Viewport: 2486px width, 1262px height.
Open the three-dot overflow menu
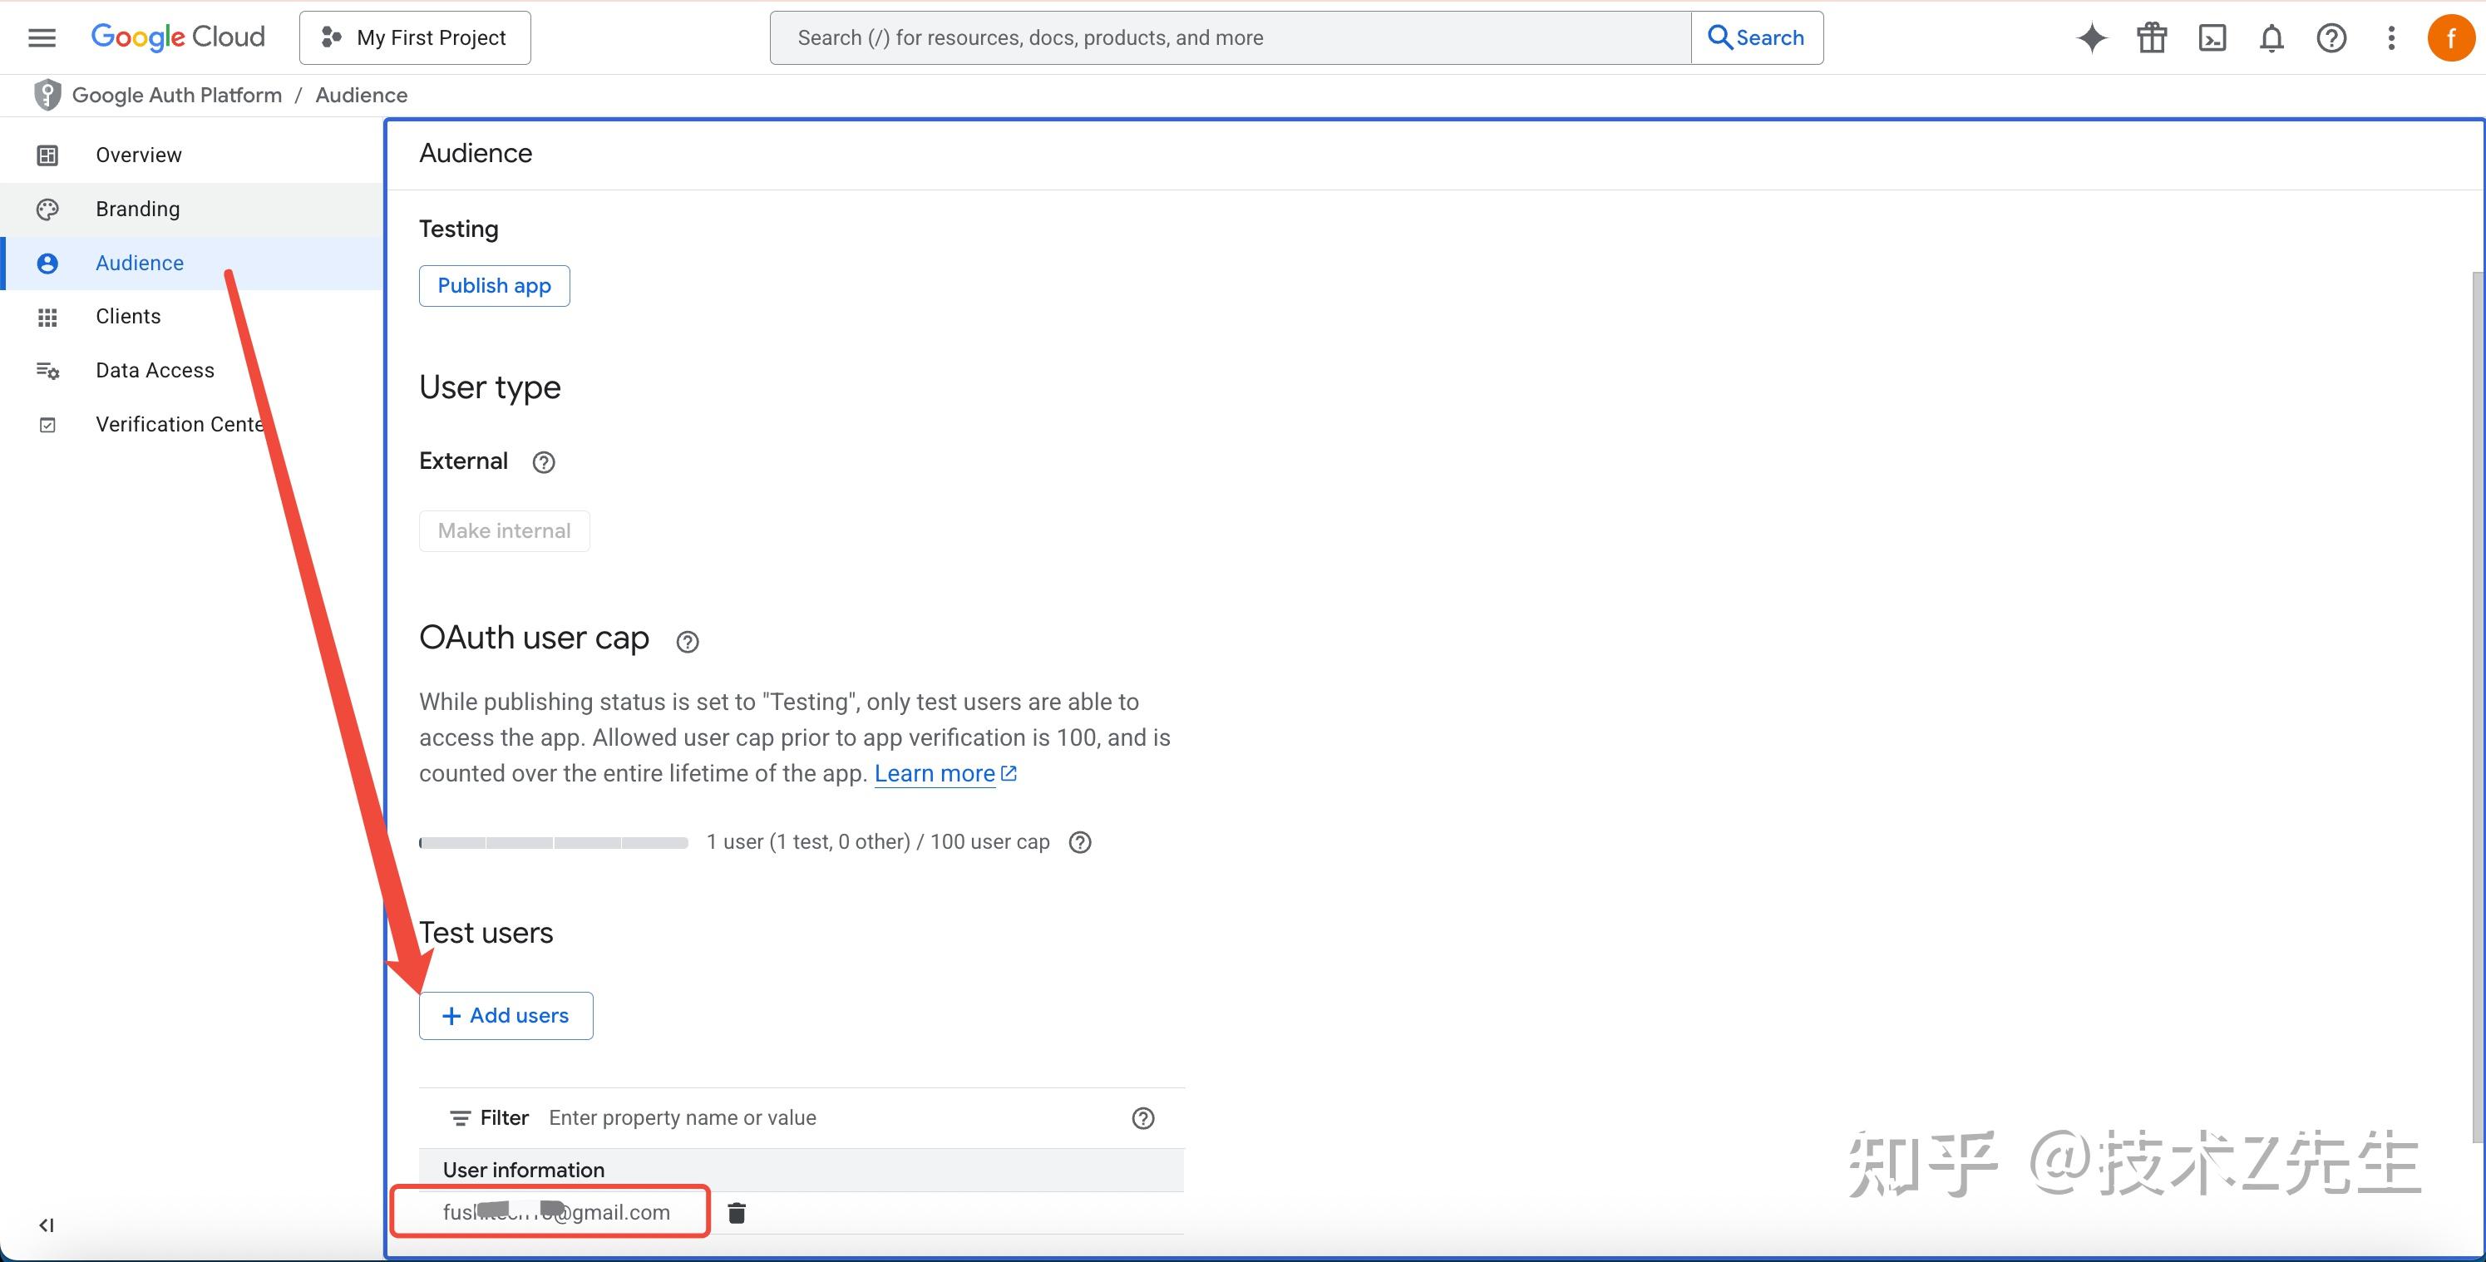coord(2391,37)
